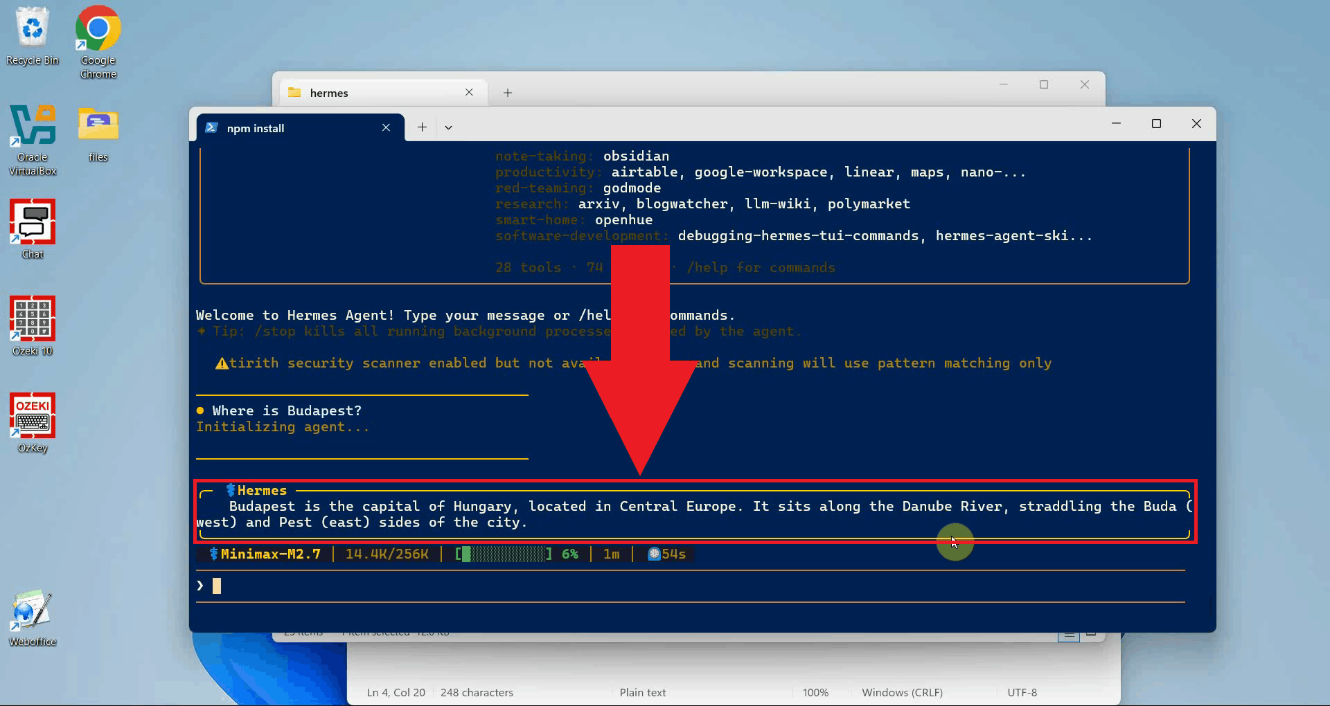Select the hermes tab in File Explorer
The image size is (1330, 706).
click(x=384, y=93)
